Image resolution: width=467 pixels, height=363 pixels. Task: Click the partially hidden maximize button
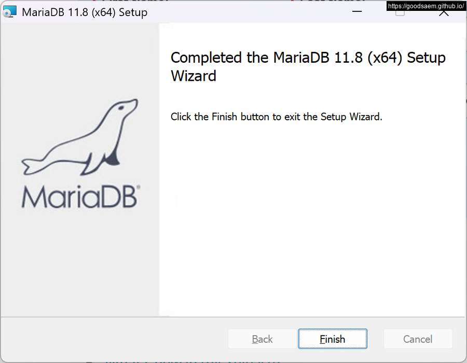pyautogui.click(x=400, y=13)
